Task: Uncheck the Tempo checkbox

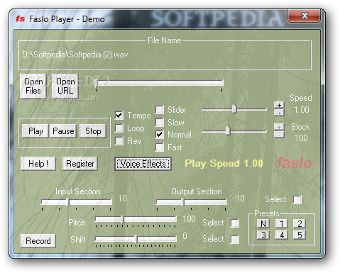Action: [x=119, y=116]
